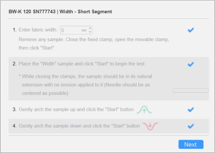The image size is (215, 153).
Task: Click the "Width - Short Segment" title
Action: [x=86, y=11]
